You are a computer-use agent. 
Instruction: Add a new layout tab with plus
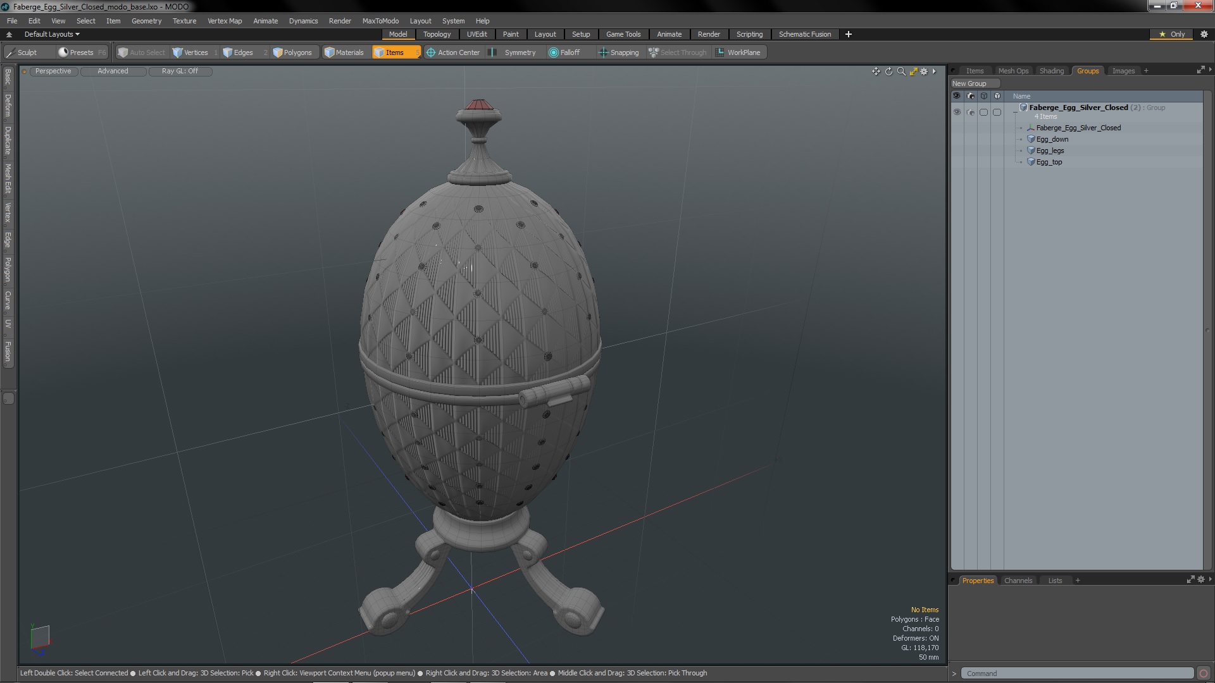tap(849, 34)
